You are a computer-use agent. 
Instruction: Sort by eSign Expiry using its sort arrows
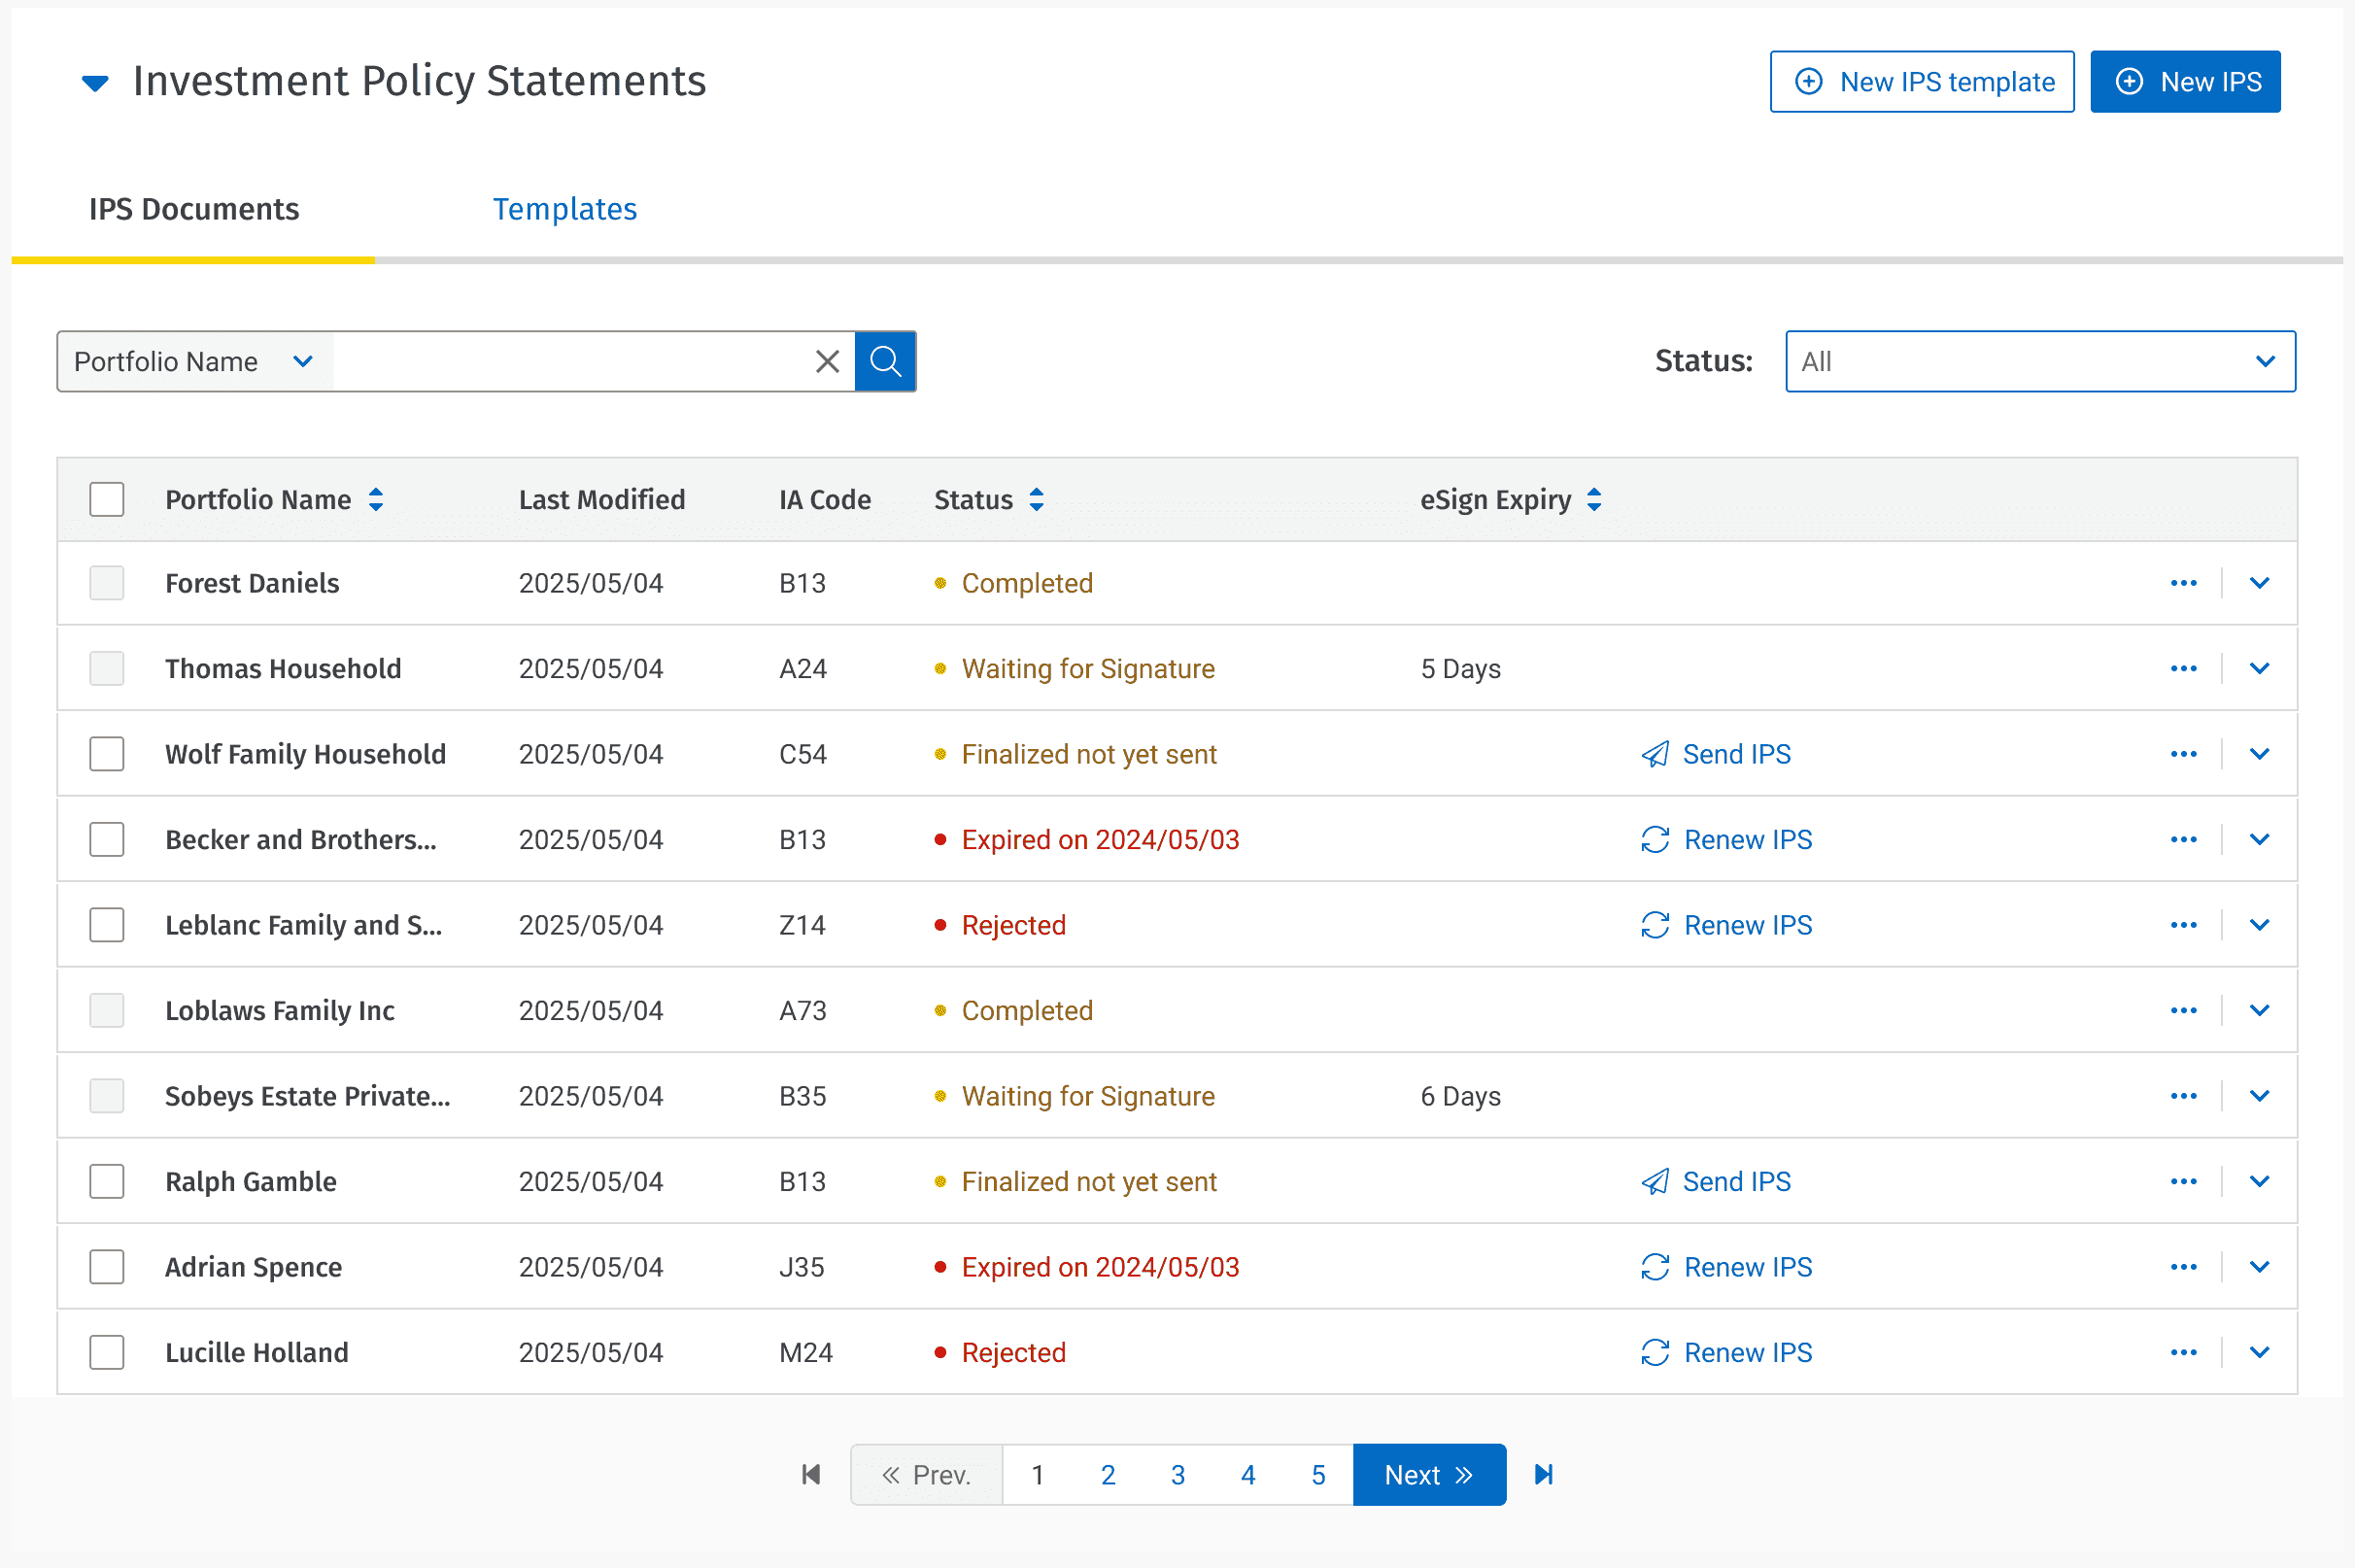1594,499
